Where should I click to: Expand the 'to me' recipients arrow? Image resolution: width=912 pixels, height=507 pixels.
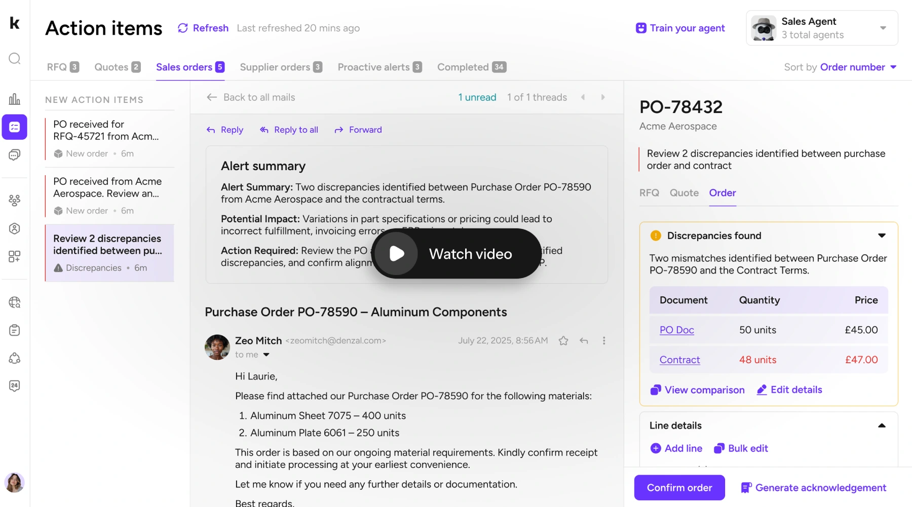coord(267,355)
